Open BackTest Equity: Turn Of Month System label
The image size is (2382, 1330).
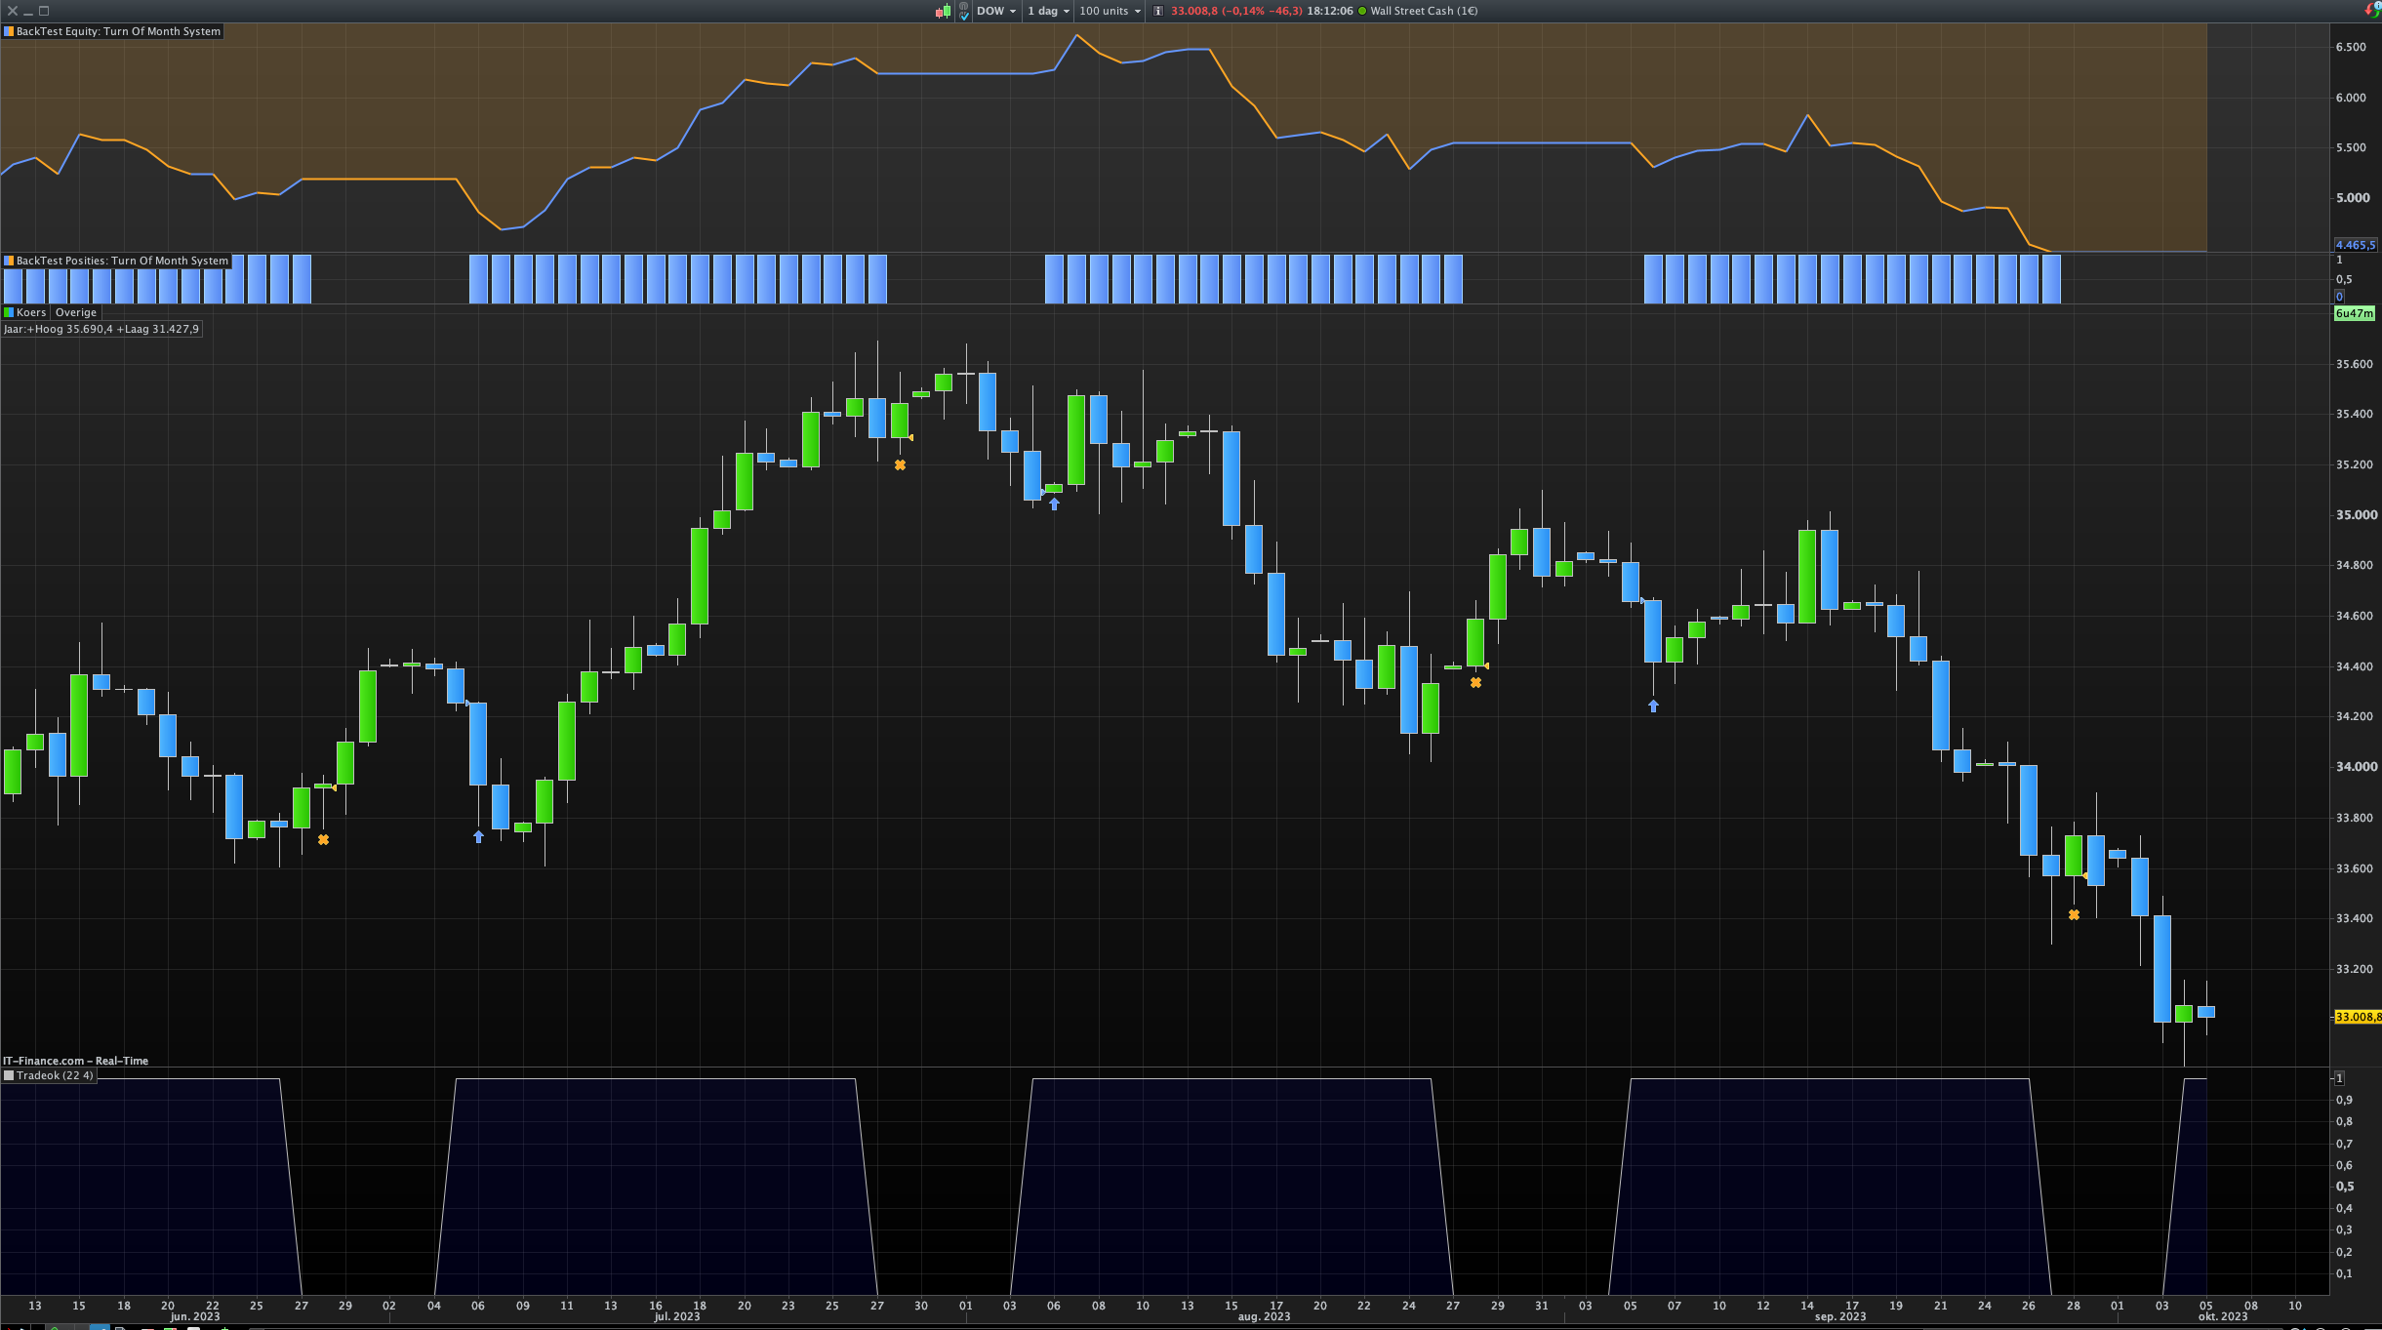tap(118, 31)
